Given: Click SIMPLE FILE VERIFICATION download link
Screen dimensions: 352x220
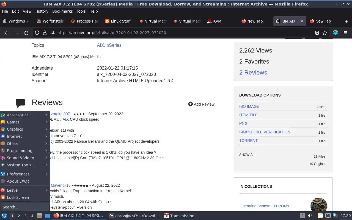Looking at the screenshot, I should point(265,132).
